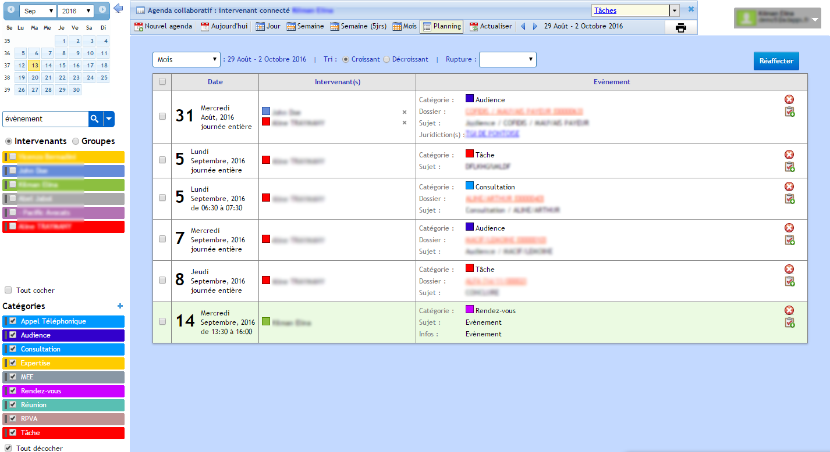Delete the 31 Août Audience event
The width and height of the screenshot is (830, 452).
pos(789,99)
